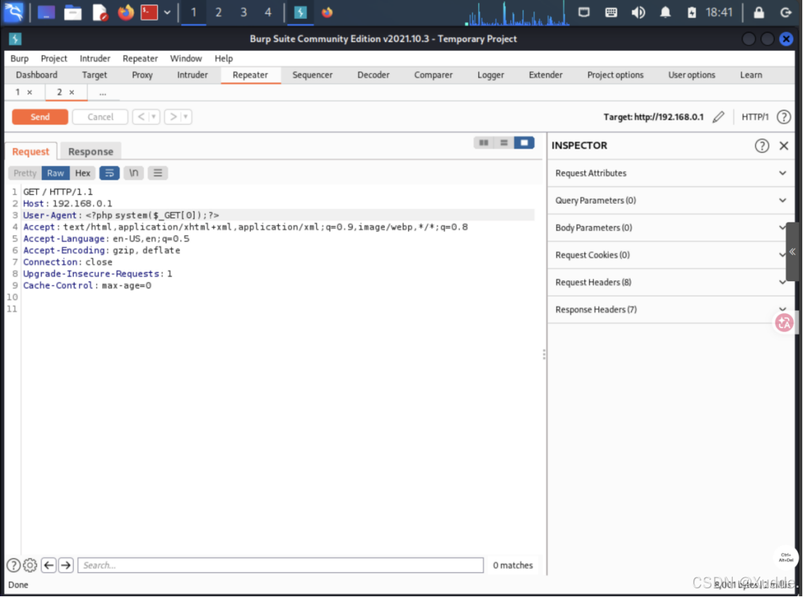Switch message view to Raw
The image size is (803, 597).
[x=55, y=173]
